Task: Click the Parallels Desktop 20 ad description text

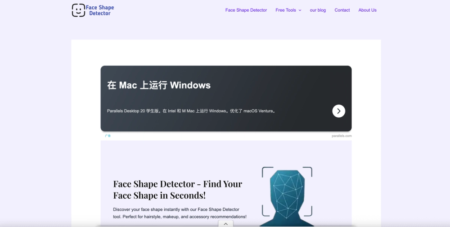Action: [x=191, y=111]
